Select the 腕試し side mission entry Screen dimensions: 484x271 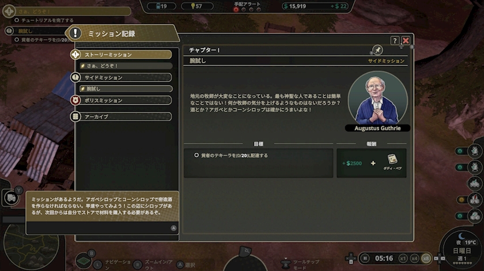pos(126,88)
